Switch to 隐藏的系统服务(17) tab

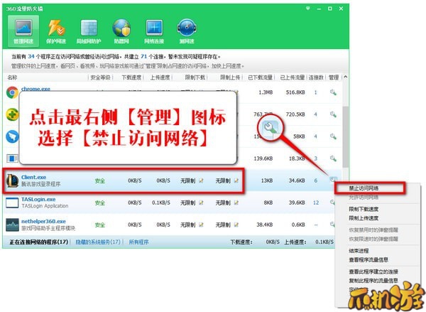pyautogui.click(x=98, y=242)
